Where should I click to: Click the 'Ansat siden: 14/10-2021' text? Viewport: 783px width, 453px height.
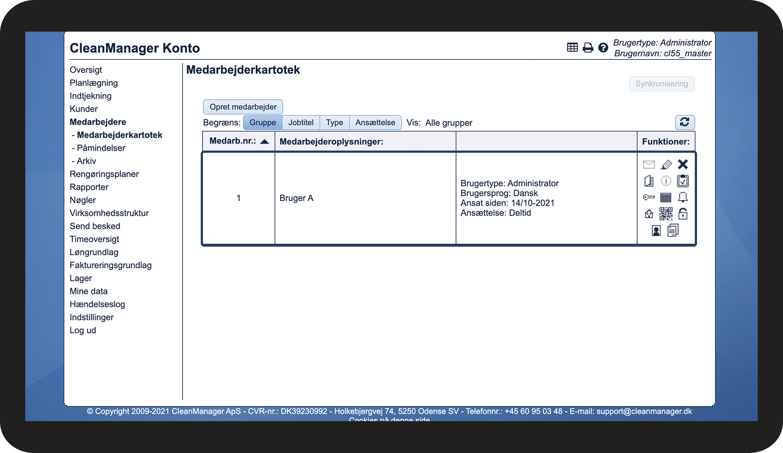point(507,203)
